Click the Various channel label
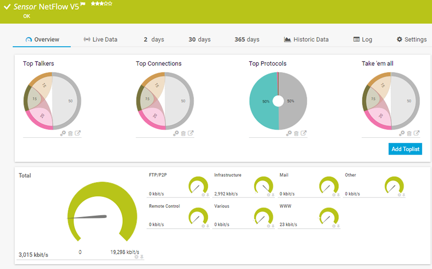 coord(221,206)
